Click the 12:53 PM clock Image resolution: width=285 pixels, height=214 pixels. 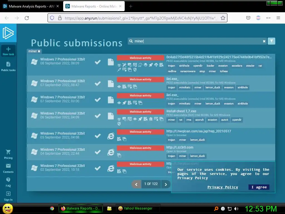click(261, 209)
